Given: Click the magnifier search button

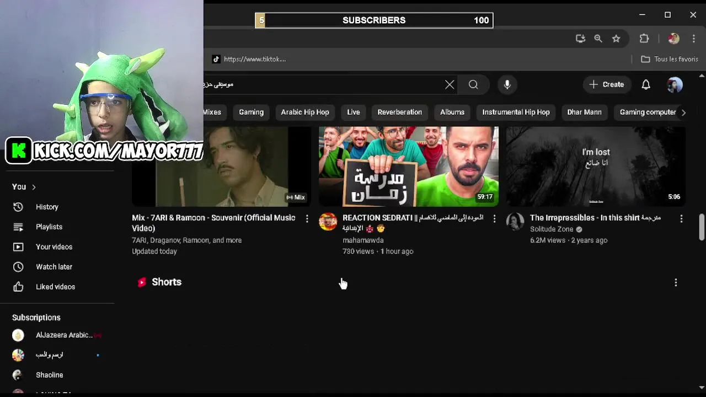Looking at the screenshot, I should pyautogui.click(x=473, y=84).
